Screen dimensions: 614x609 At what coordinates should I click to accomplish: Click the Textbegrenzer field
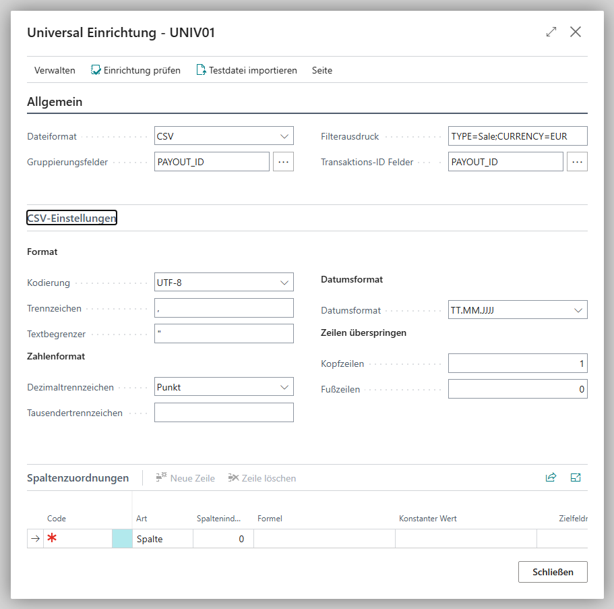click(x=224, y=333)
